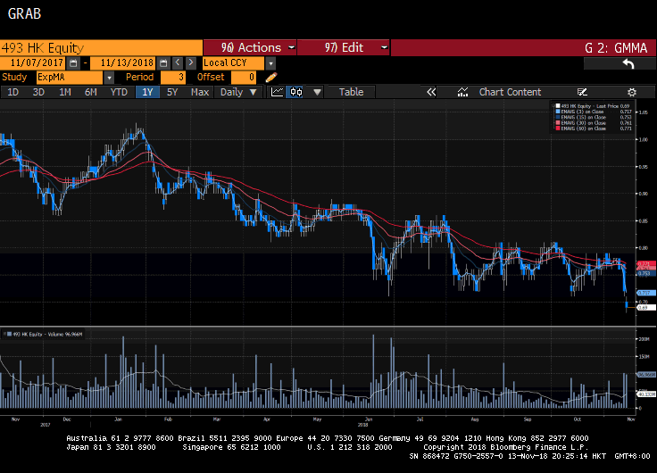This screenshot has width=657, height=473.
Task: Edit the start date 11/07/2017 field
Action: coord(33,63)
